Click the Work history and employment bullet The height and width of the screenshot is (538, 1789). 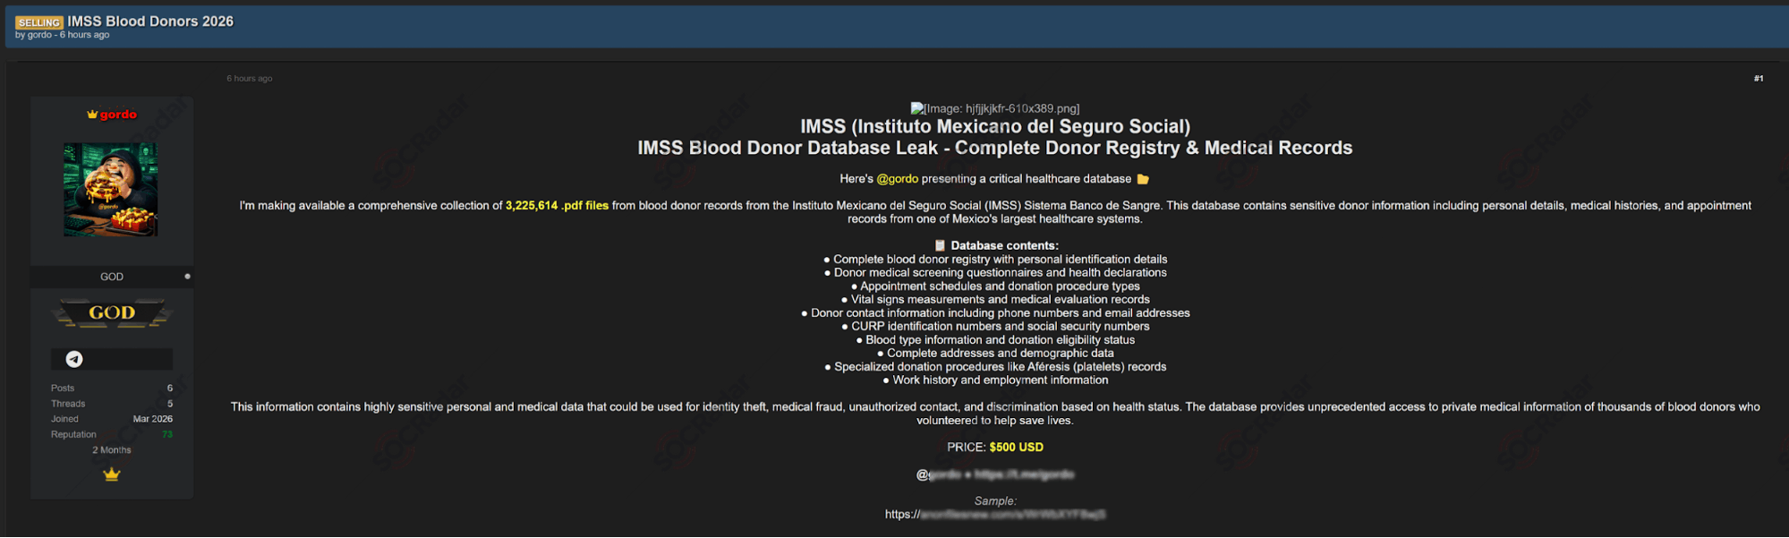click(995, 380)
